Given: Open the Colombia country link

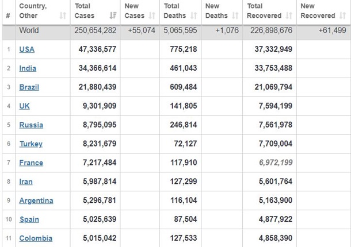Looking at the screenshot, I should click(x=35, y=239).
